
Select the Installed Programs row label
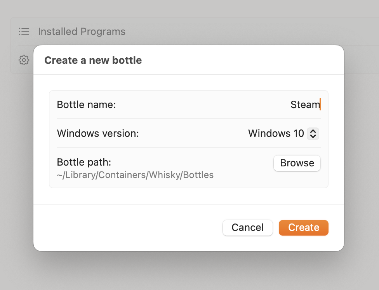[x=82, y=31]
